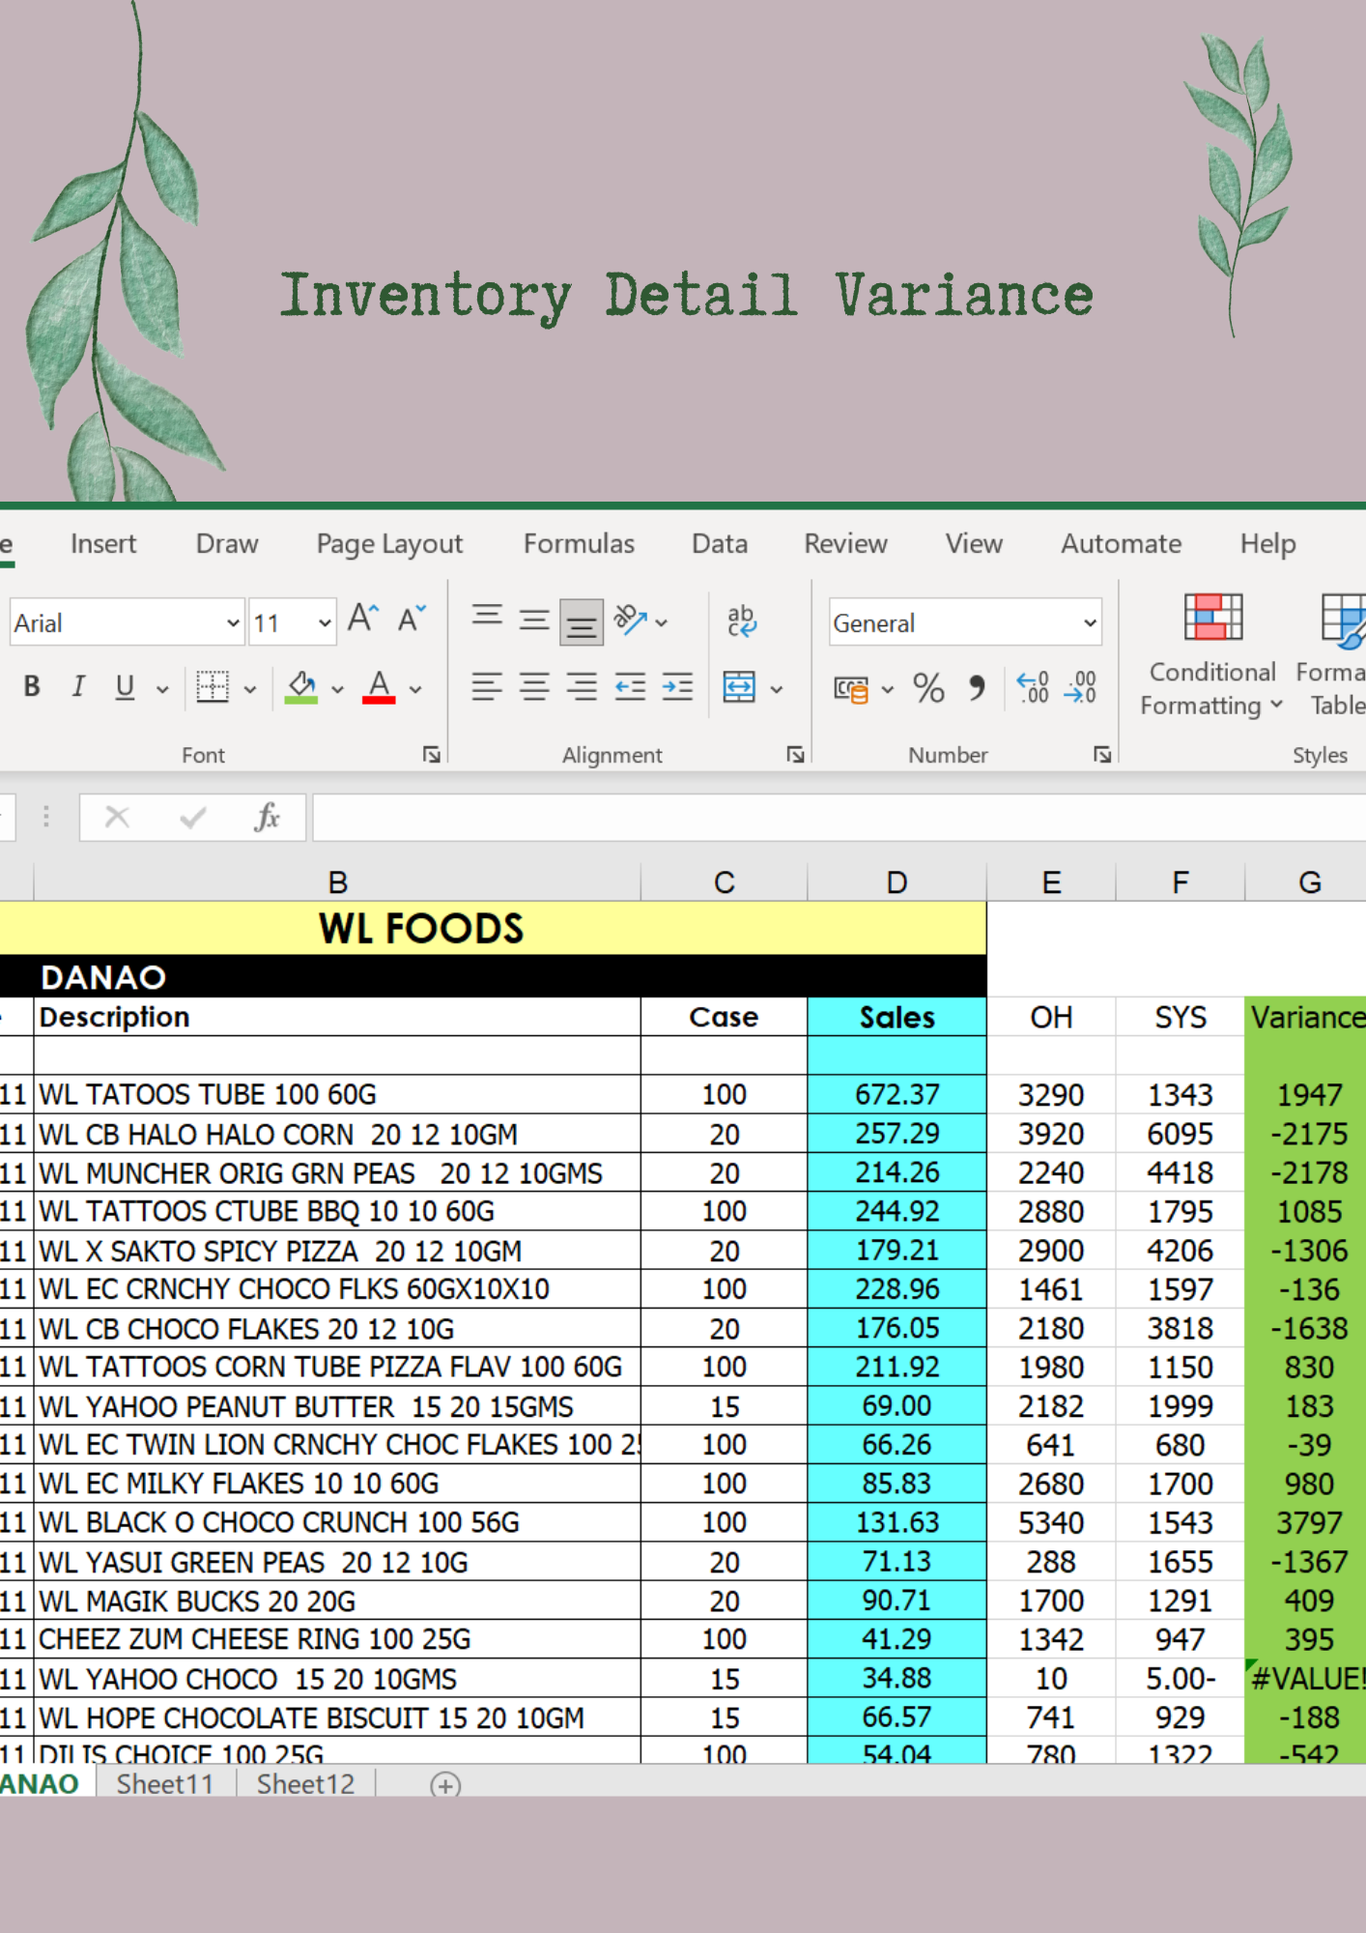Confirm the formula bar entry
This screenshot has height=1933, width=1366.
[193, 818]
